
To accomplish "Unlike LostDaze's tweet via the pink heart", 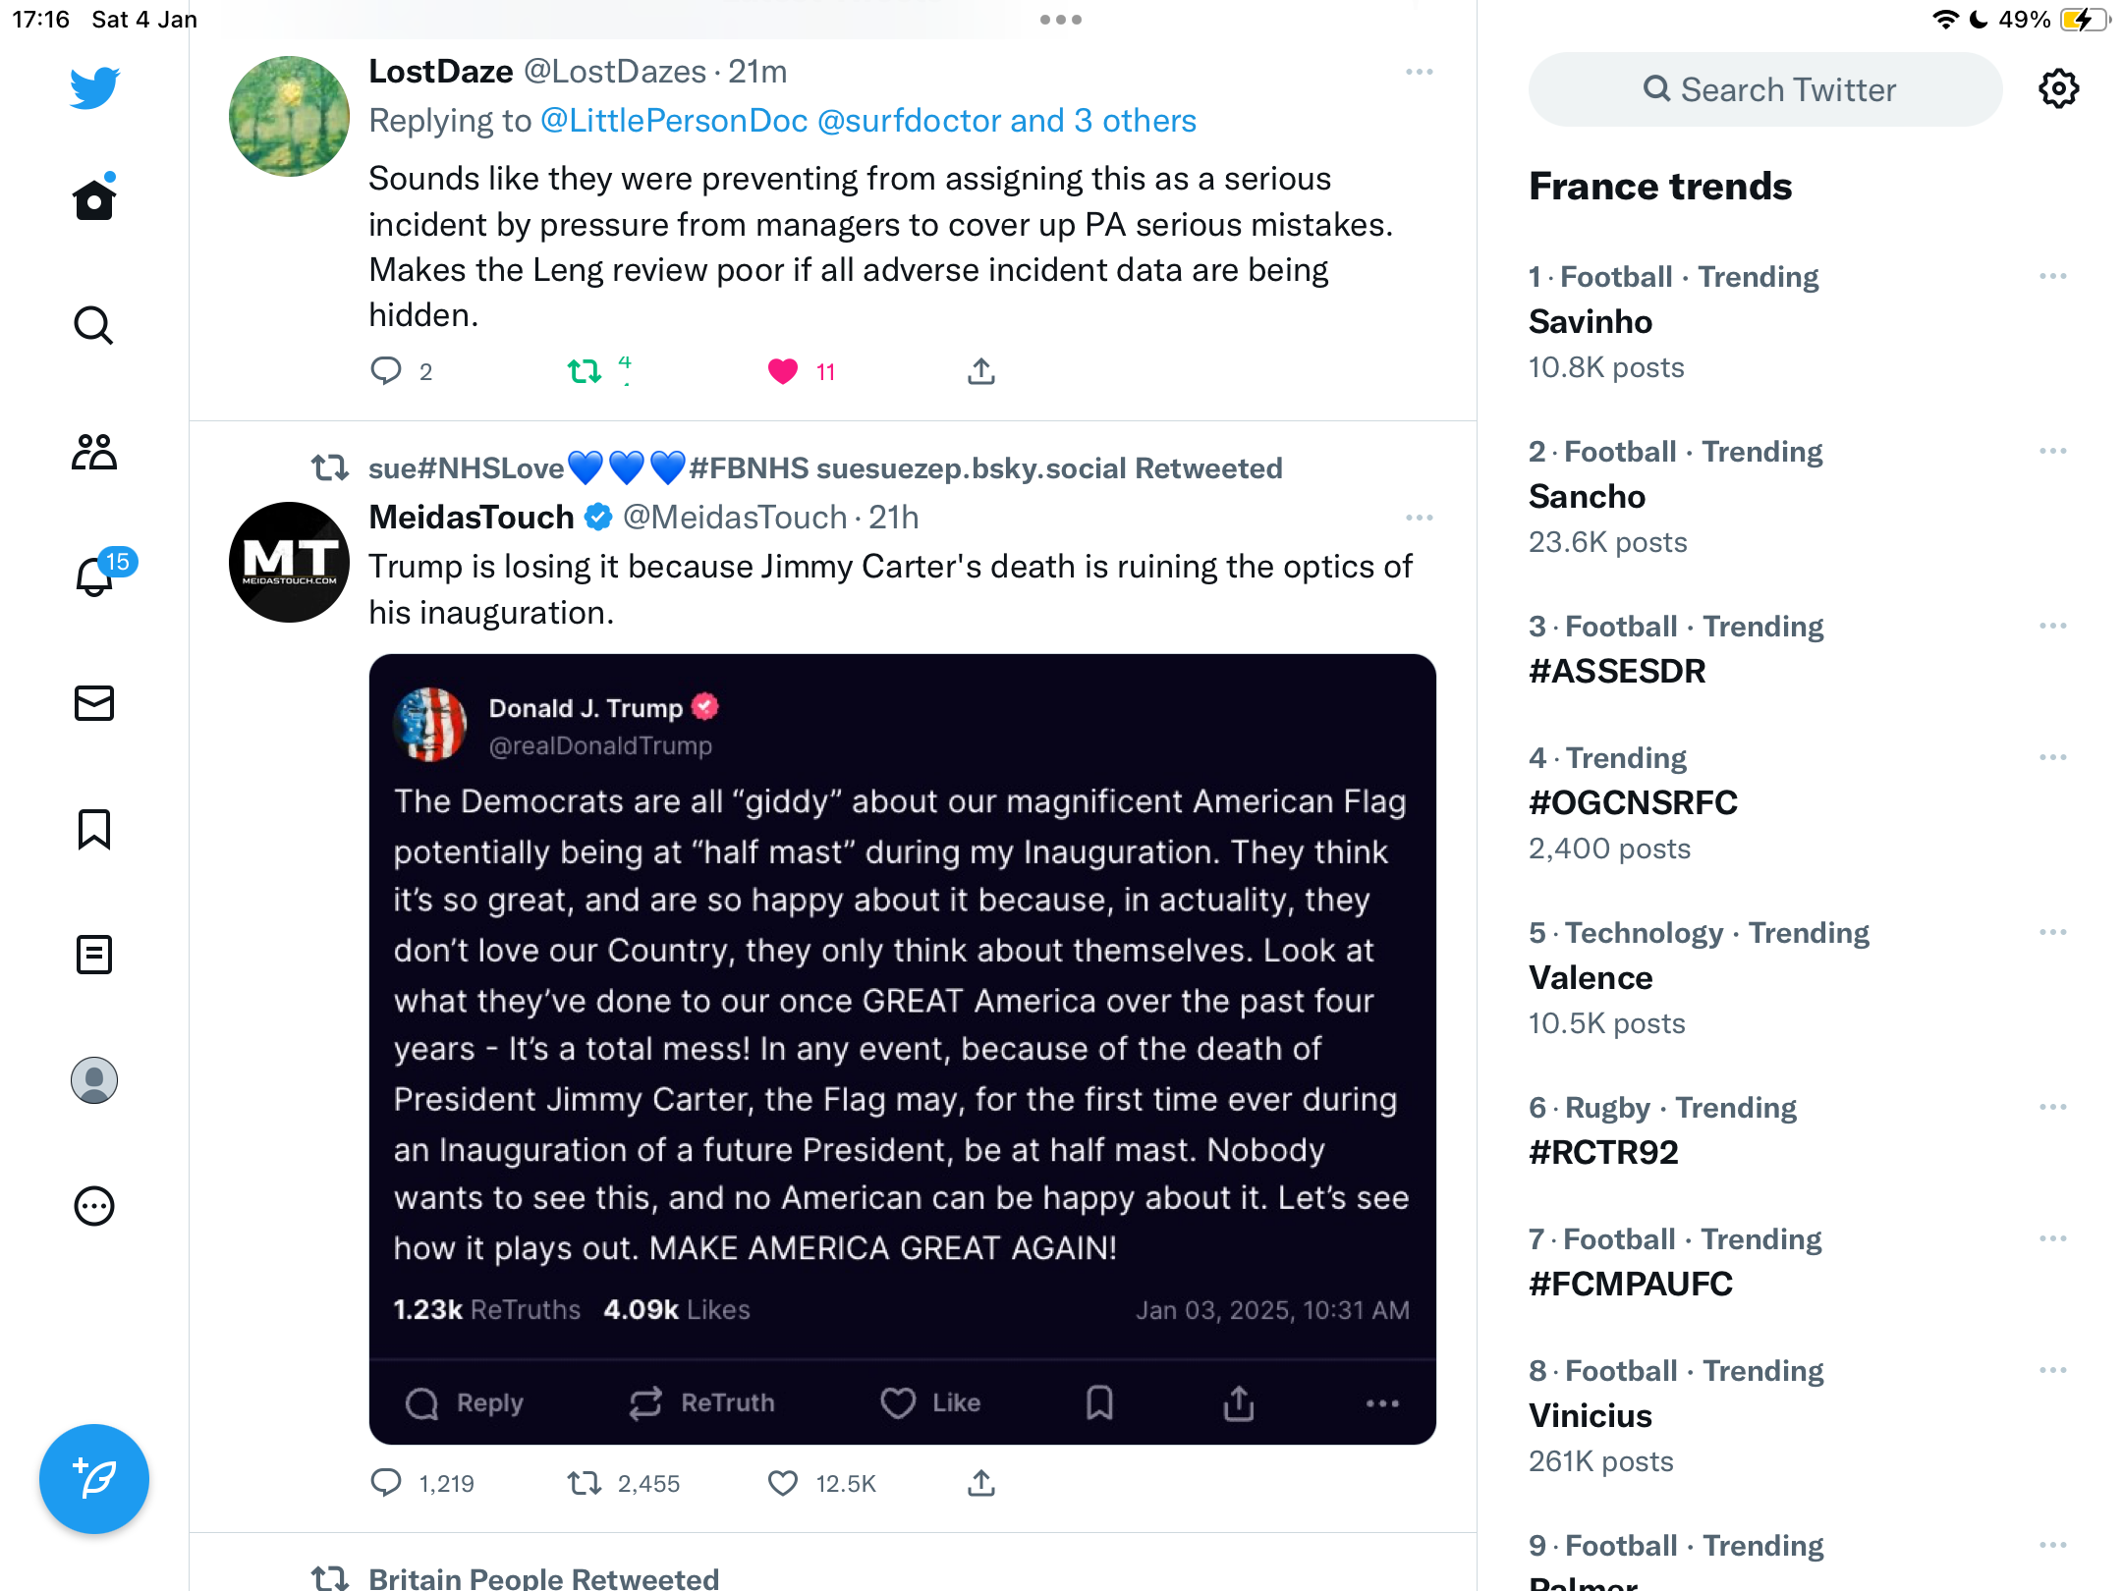I will coord(783,371).
